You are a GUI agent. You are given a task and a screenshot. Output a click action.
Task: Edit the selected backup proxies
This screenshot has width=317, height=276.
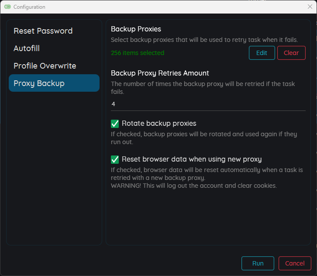pyautogui.click(x=262, y=53)
